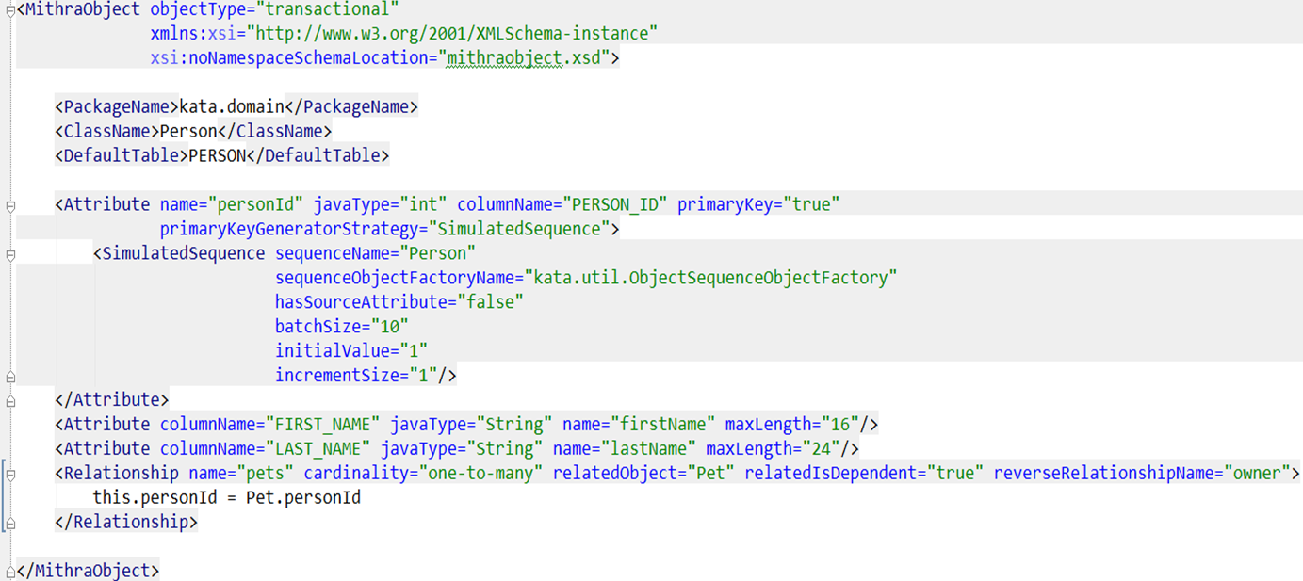Collapse the SimulatedSequence element fold marker
Viewport: 1303px width, 581px height.
(x=10, y=254)
